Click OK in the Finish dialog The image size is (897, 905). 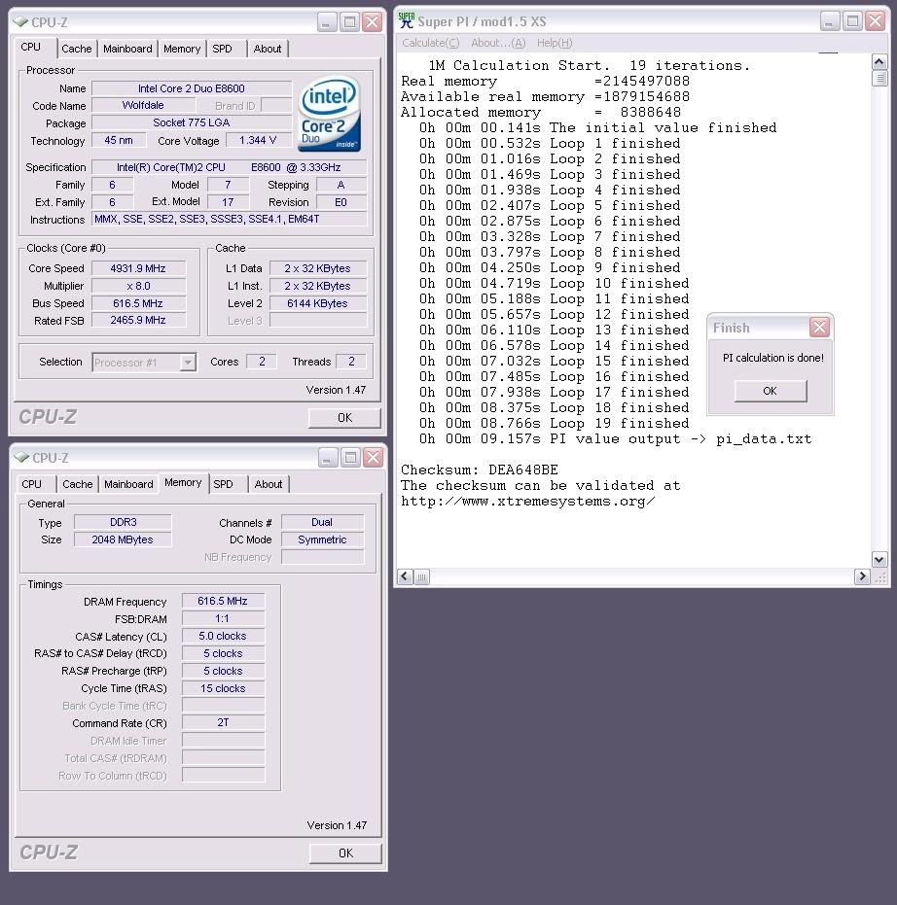pyautogui.click(x=771, y=391)
